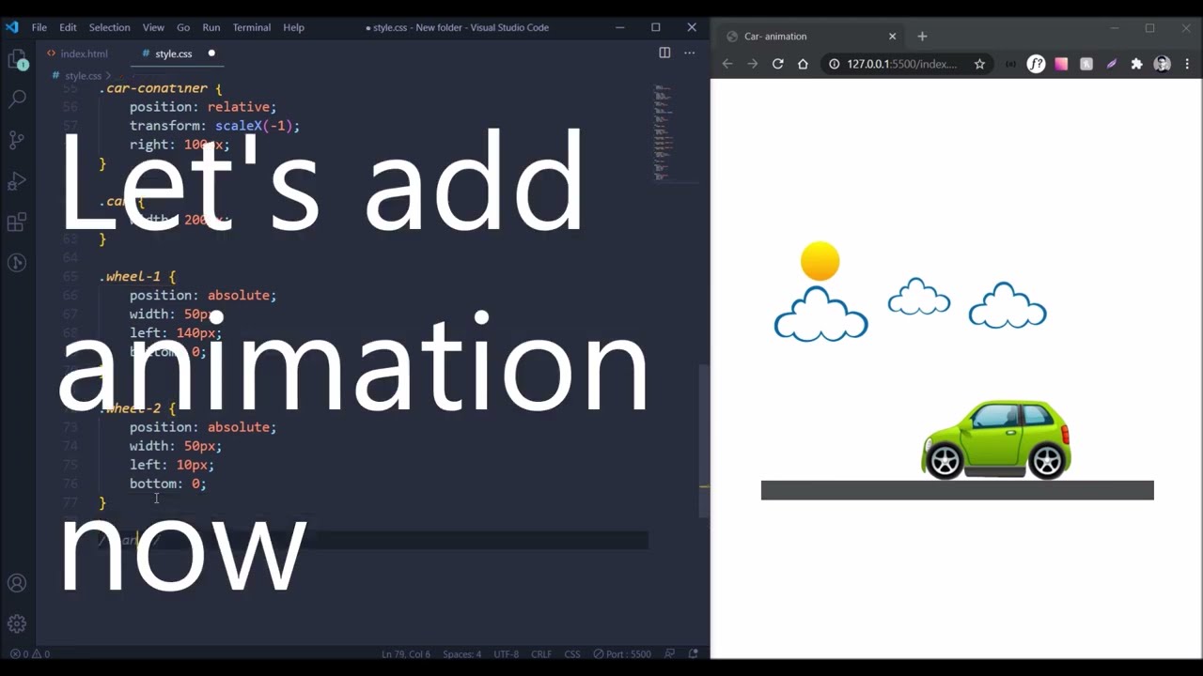Viewport: 1203px width, 676px height.
Task: Open the browser home page
Action: [803, 64]
